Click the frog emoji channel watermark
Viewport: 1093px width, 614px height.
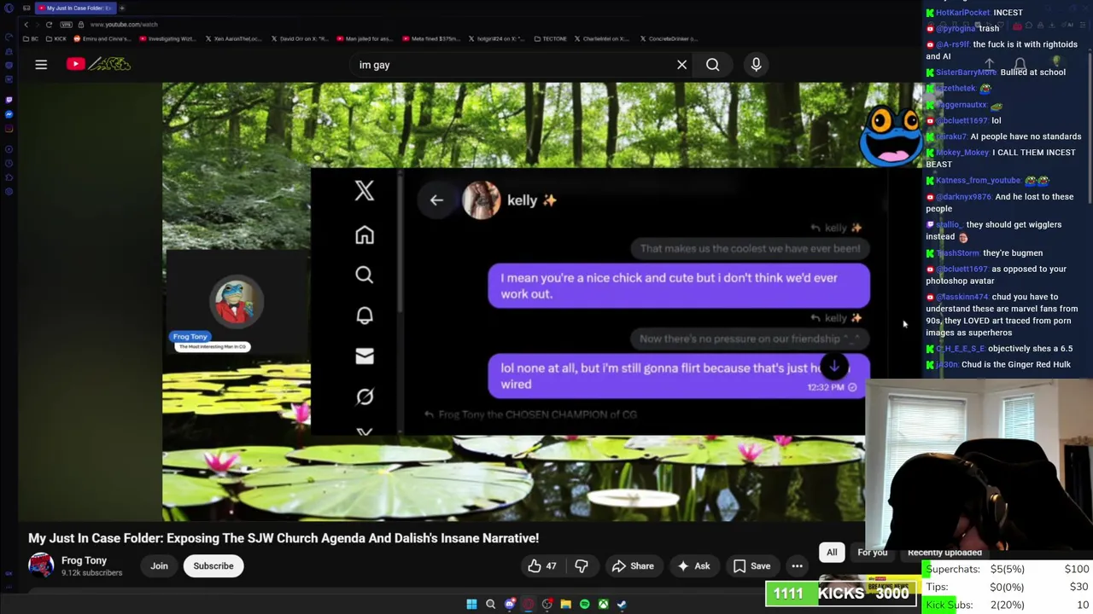[x=890, y=135]
